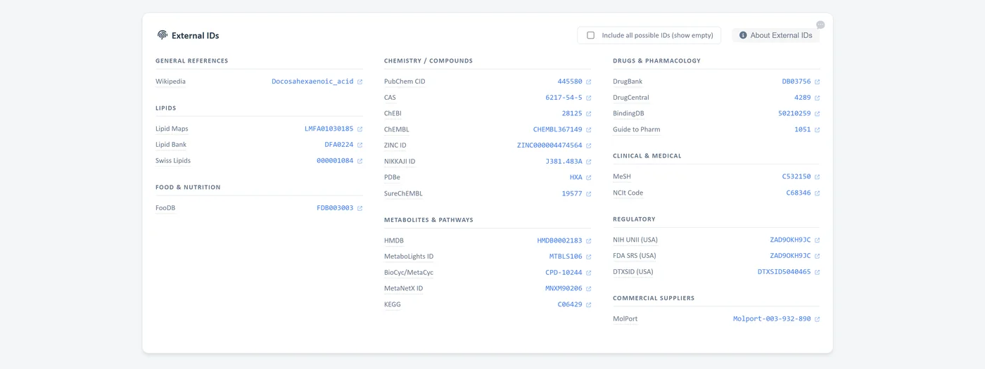Open Molport-003-932-890 supplier link

pyautogui.click(x=772, y=319)
